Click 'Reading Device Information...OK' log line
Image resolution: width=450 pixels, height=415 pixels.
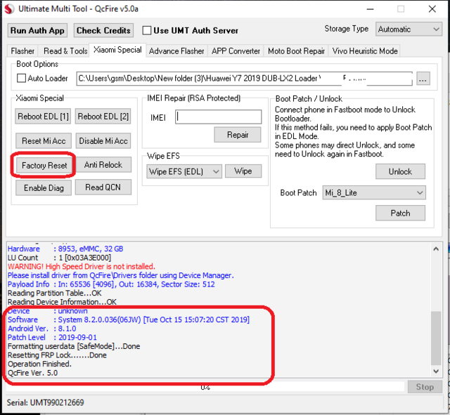pos(62,302)
